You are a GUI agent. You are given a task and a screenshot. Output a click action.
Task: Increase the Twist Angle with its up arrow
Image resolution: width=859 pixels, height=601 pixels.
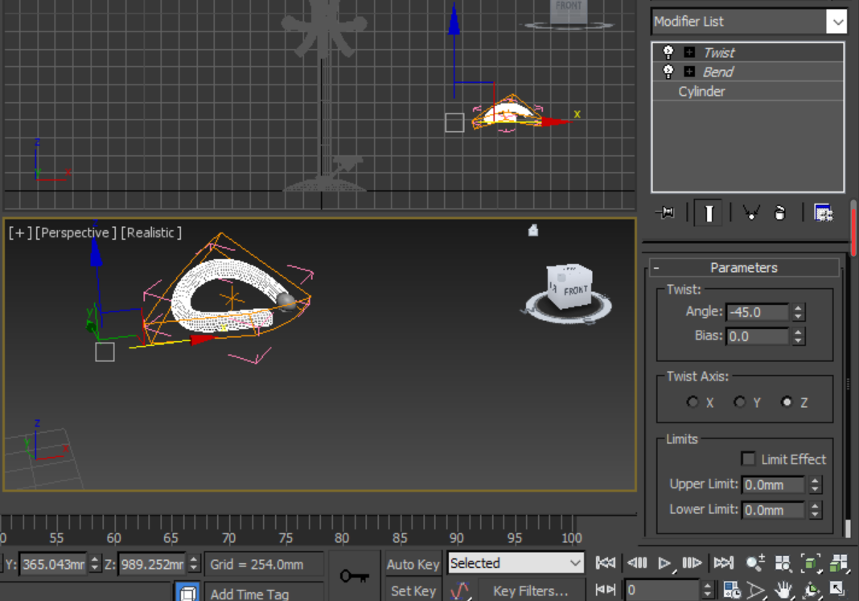pos(798,307)
